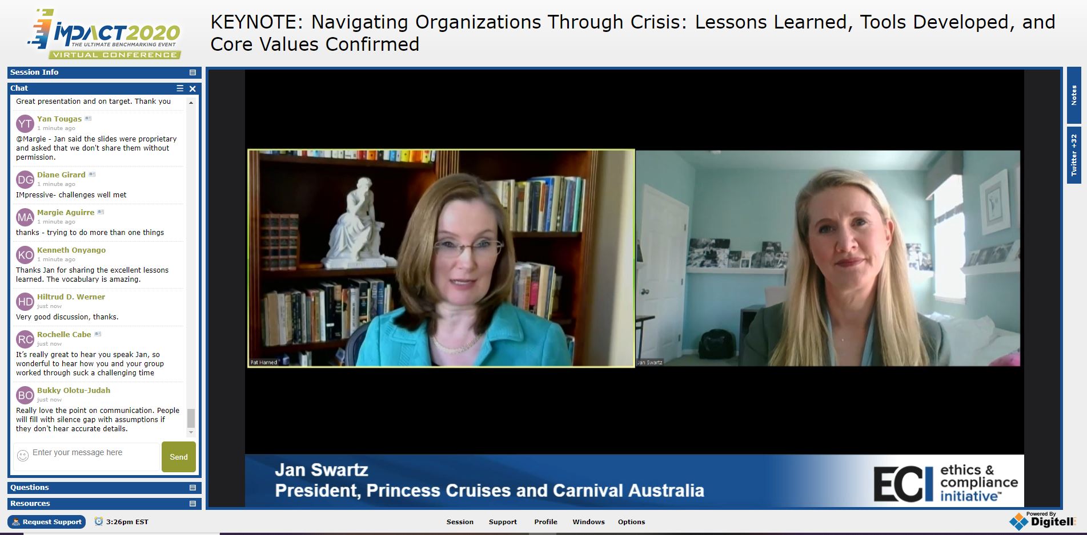Image resolution: width=1087 pixels, height=535 pixels.
Task: Click Yan Tougas's avatar icon
Action: pyautogui.click(x=25, y=124)
